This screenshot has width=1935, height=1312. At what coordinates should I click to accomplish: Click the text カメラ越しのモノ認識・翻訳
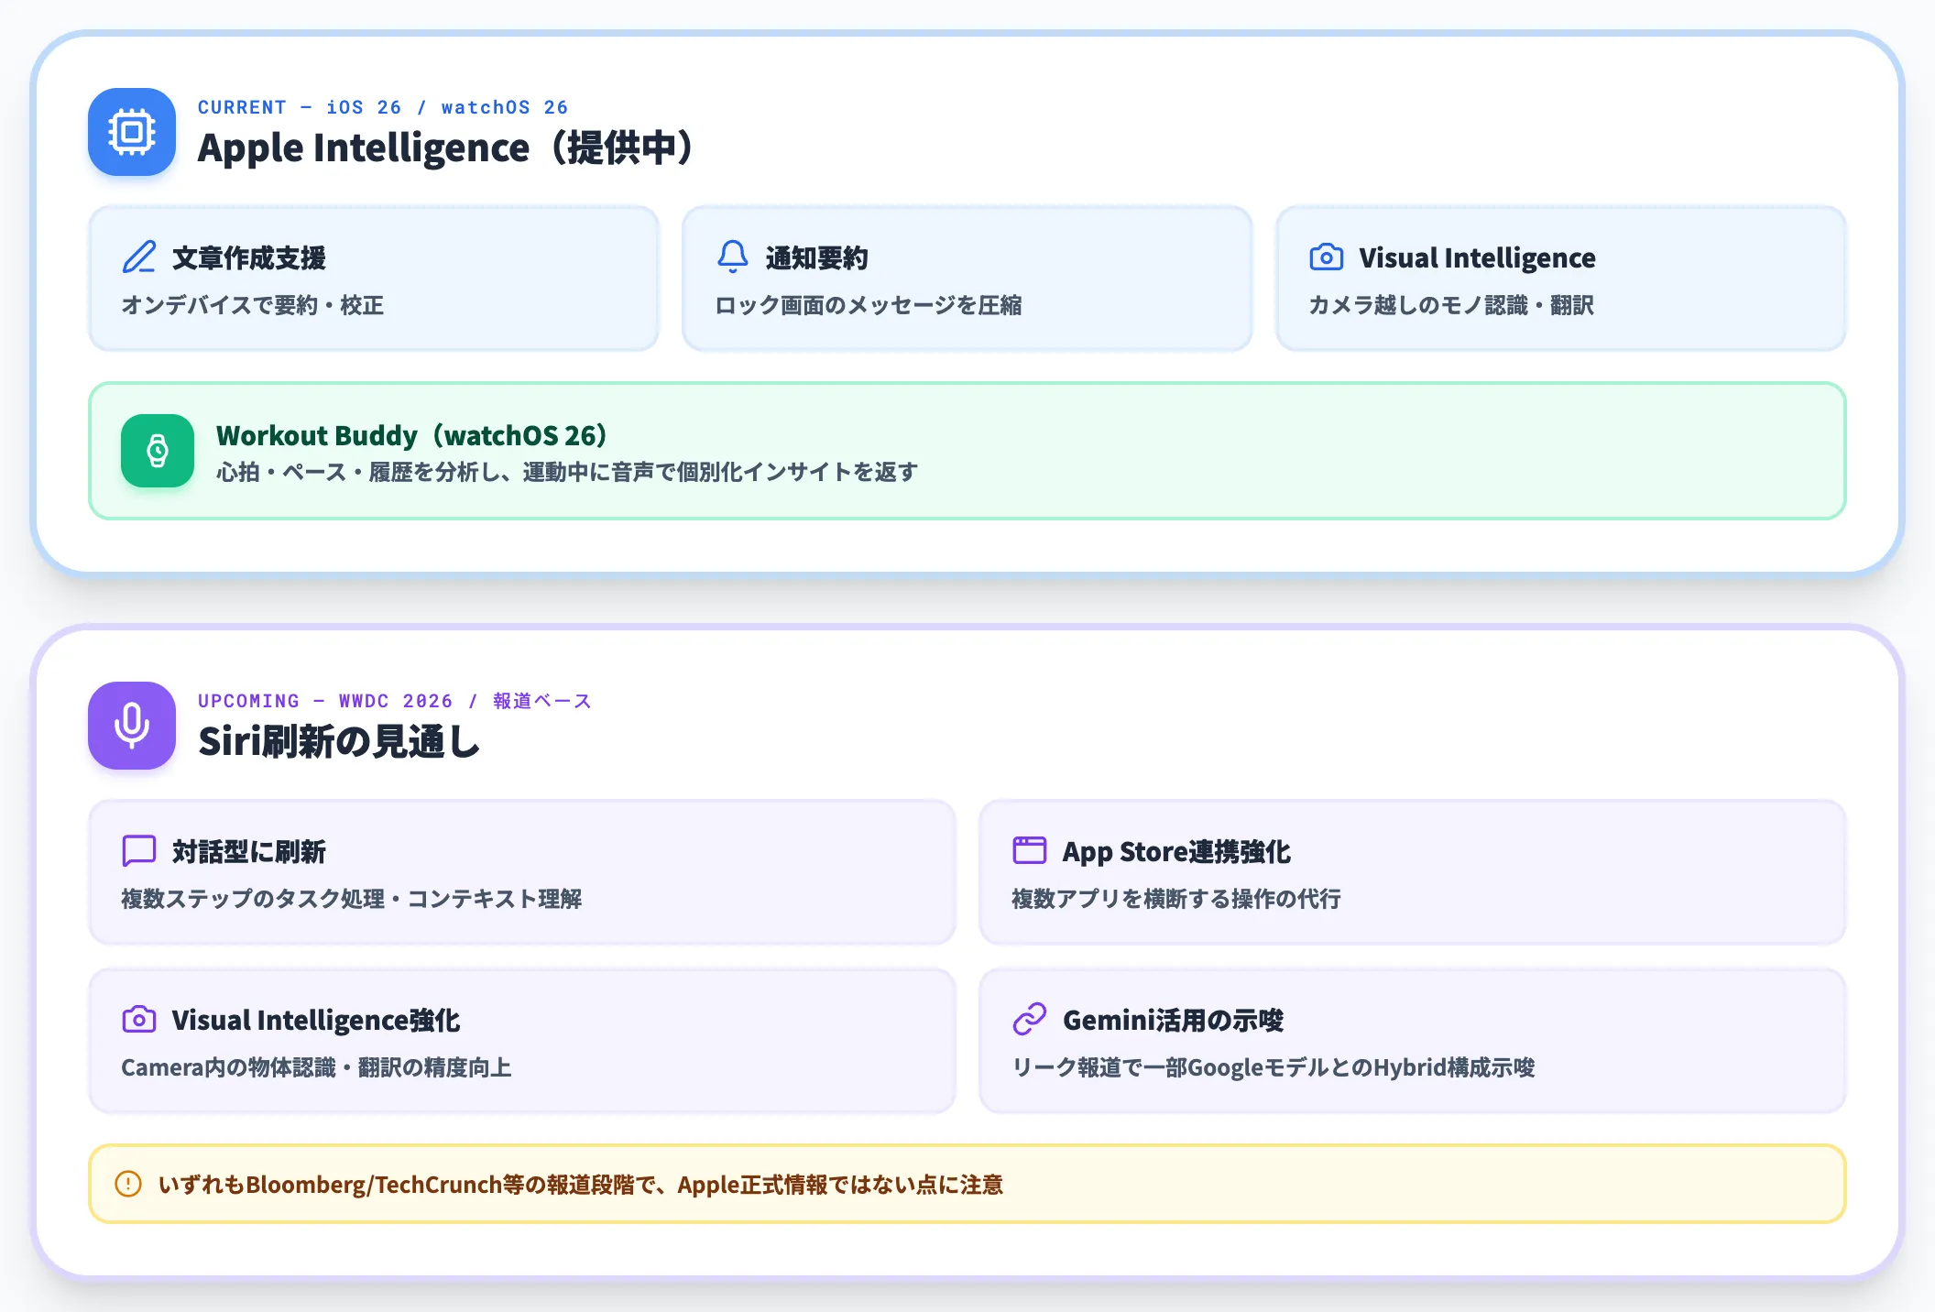(1451, 305)
